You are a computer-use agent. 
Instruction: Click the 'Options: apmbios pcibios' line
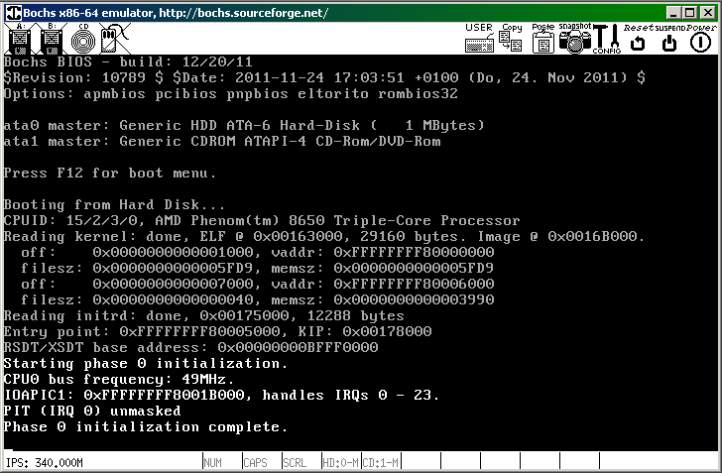tap(231, 93)
